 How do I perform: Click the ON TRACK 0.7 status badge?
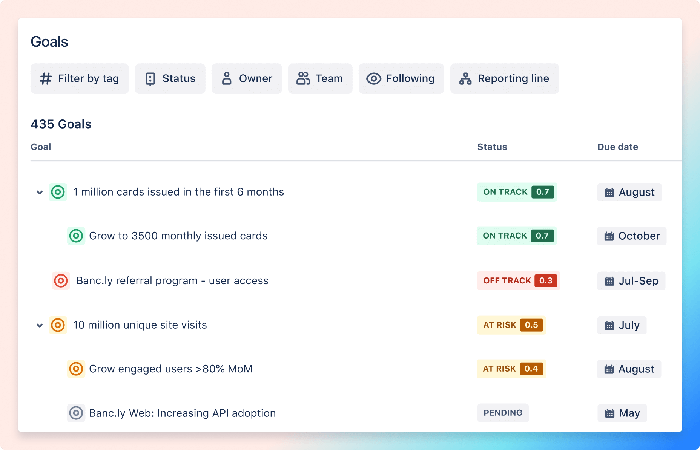[517, 192]
